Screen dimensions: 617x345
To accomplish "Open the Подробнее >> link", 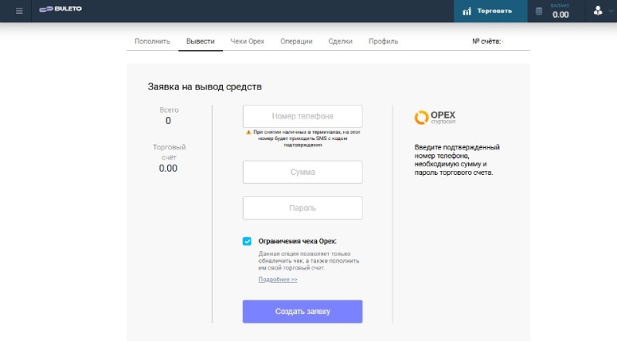I will coord(278,280).
